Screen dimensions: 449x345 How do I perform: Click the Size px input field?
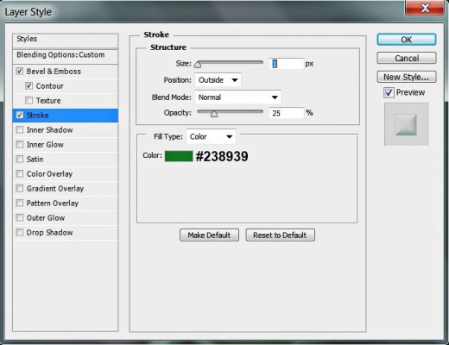[287, 64]
